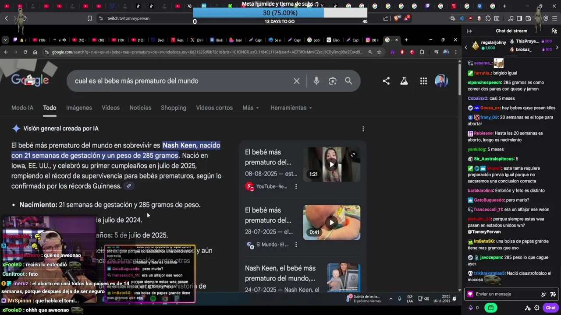Open Google Search Labs flask icon
Viewport: 561px width, 315px height.
click(x=404, y=81)
